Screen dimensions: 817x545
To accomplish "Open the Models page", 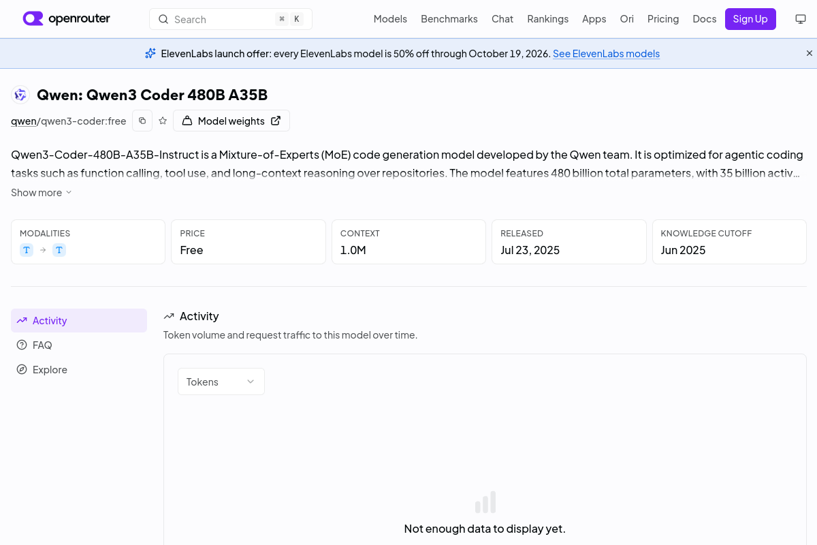I will pos(390,19).
